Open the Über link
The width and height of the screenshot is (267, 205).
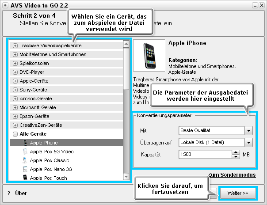21,194
